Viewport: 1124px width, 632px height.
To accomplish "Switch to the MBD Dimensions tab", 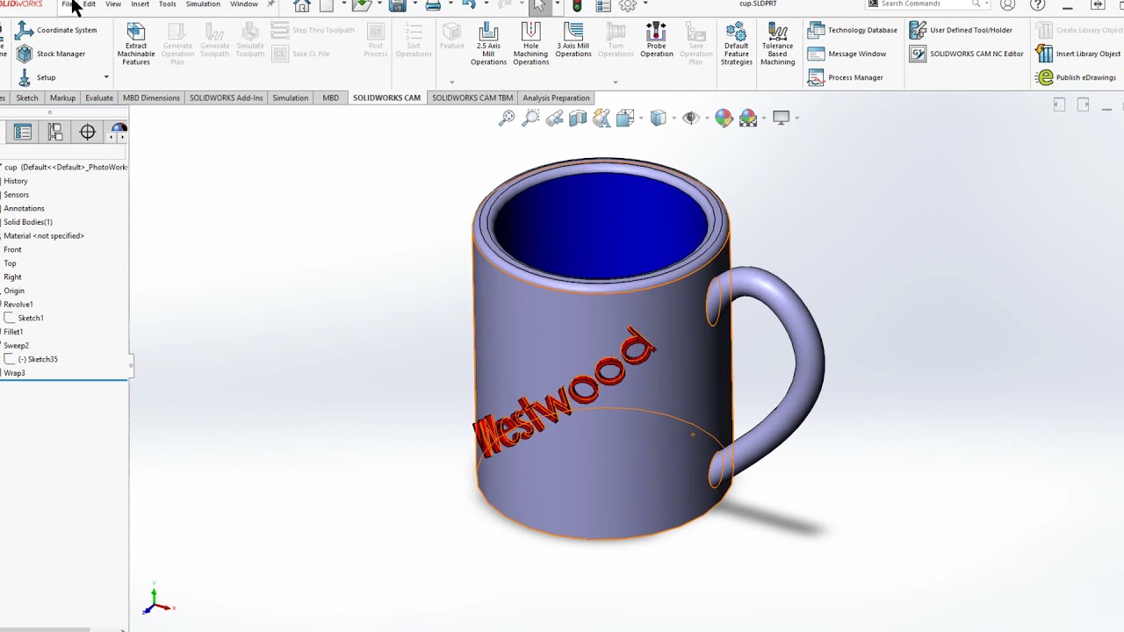I will pos(151,97).
